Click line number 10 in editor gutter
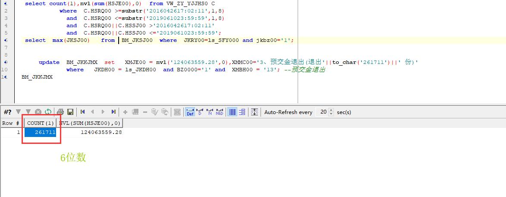Screen dimensions: 506x197 point(5,70)
